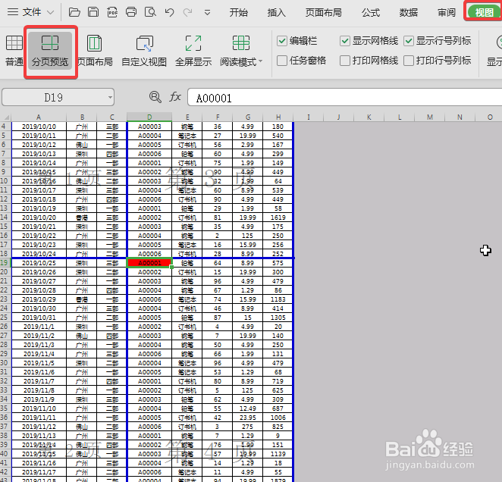Switch to the 插入 tab
502x482 pixels.
(x=276, y=12)
